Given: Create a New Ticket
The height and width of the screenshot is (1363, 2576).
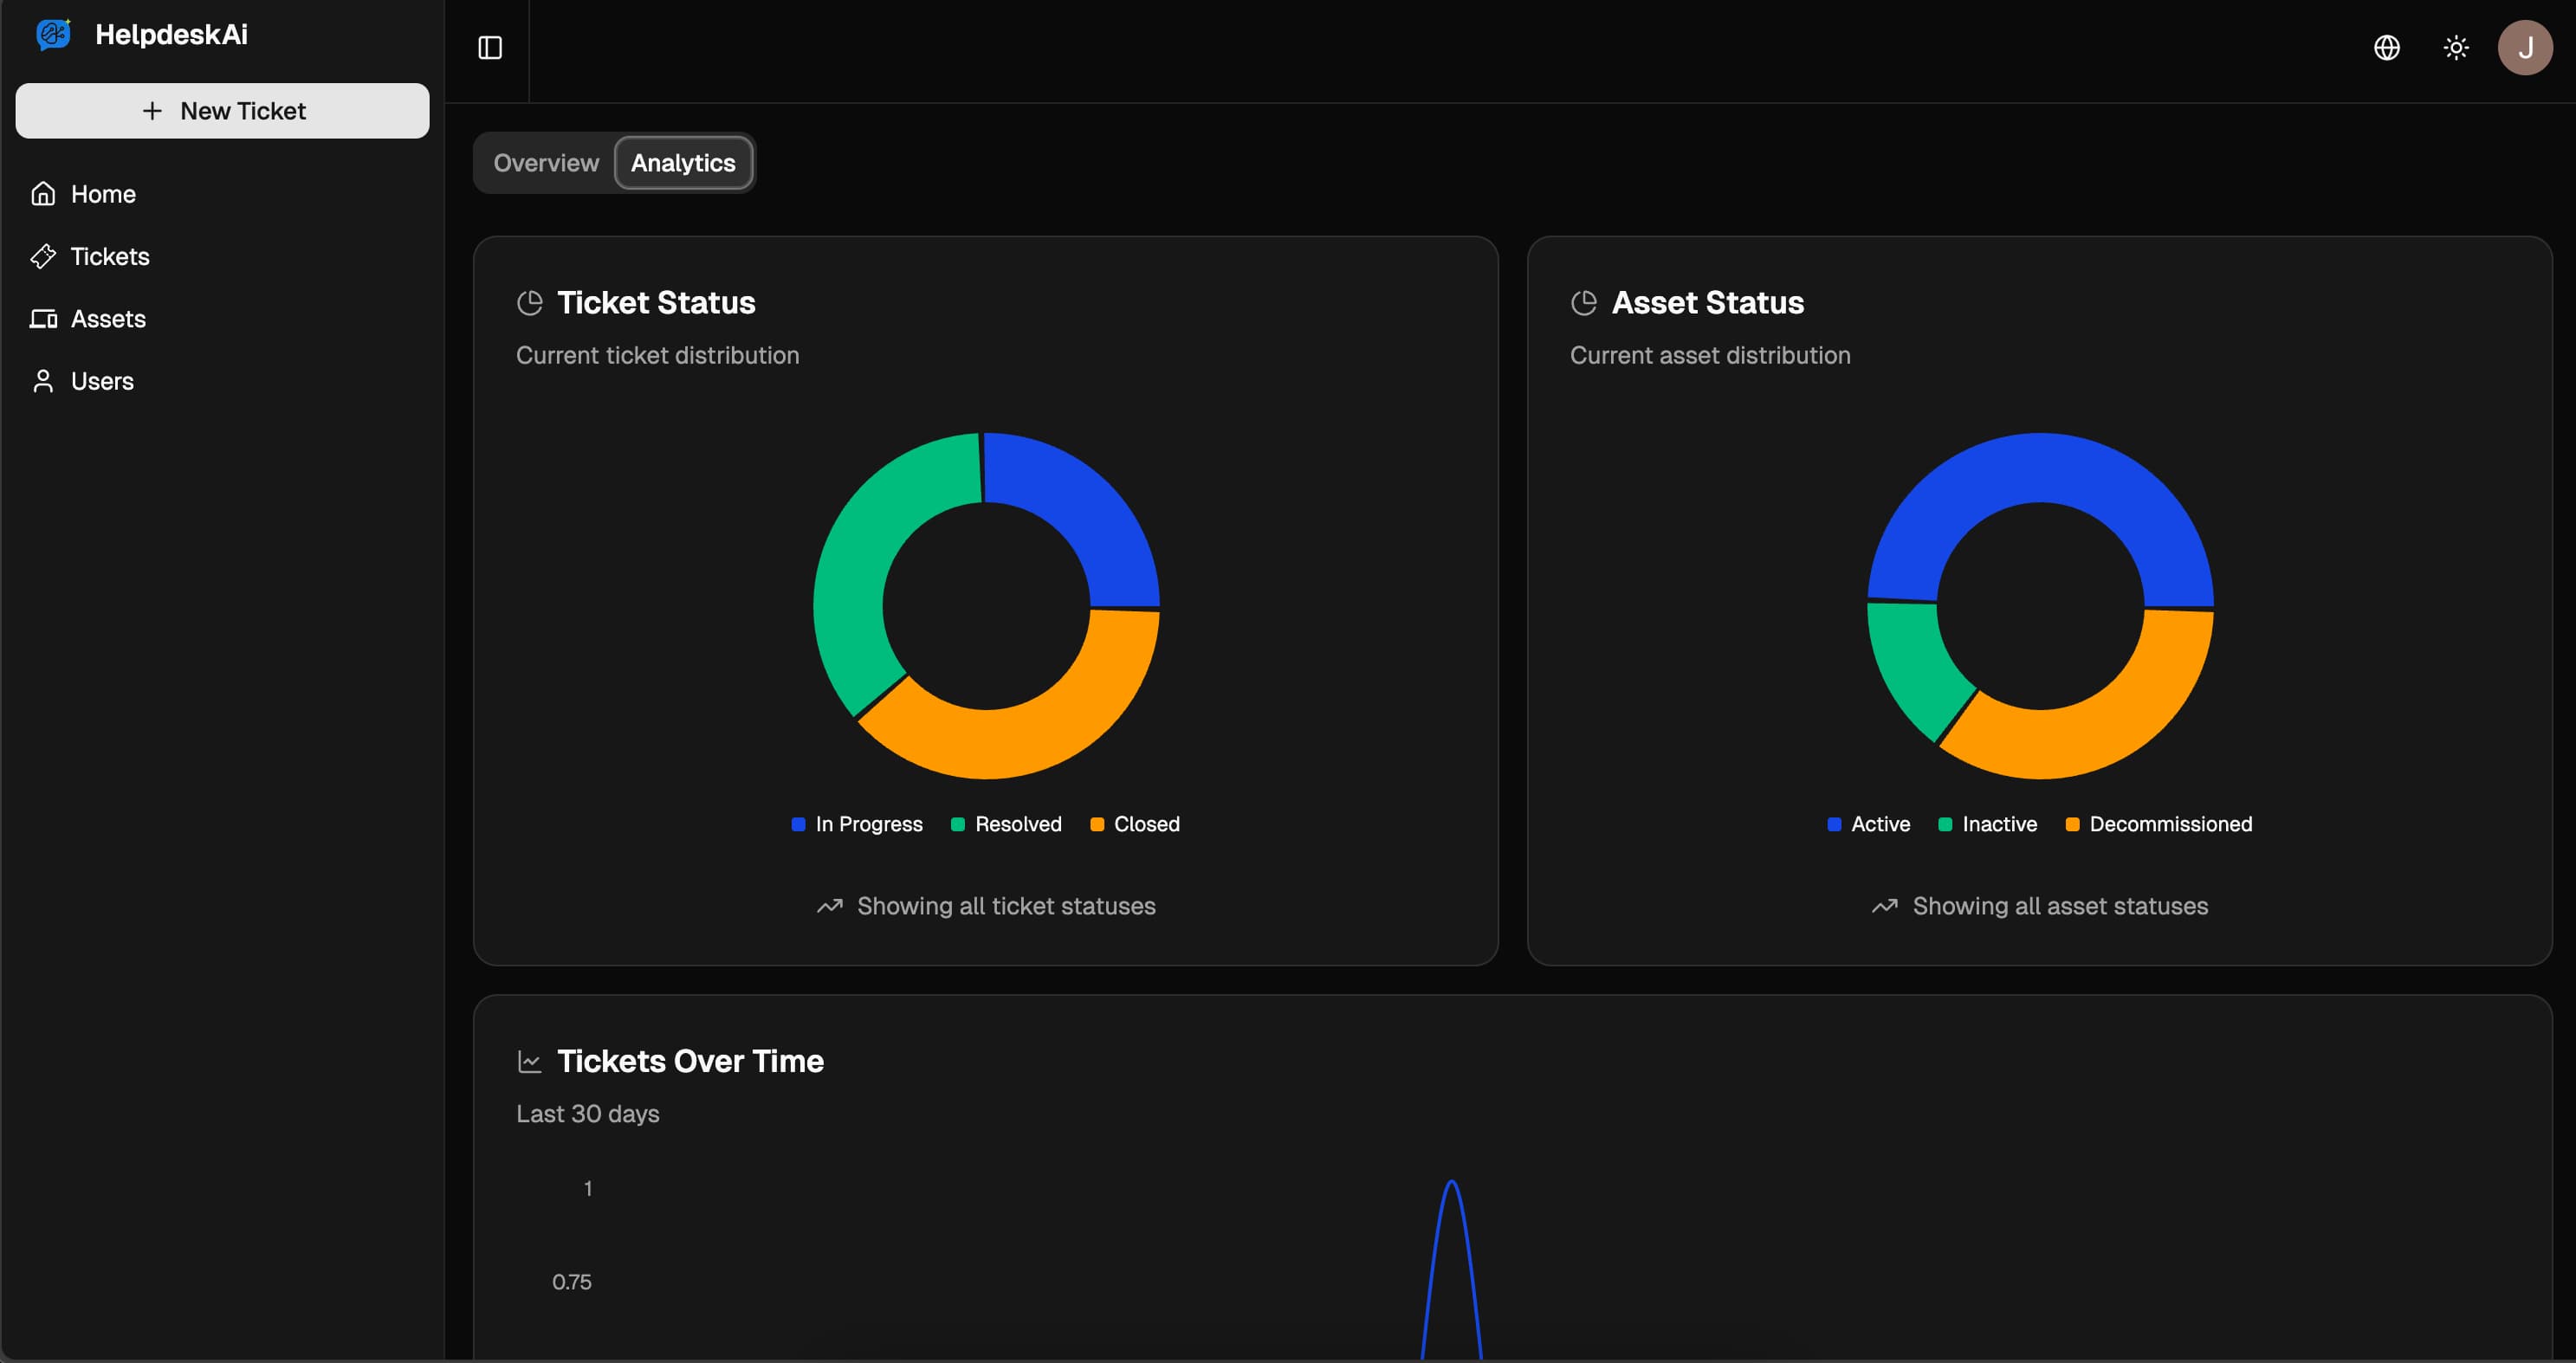Looking at the screenshot, I should tap(222, 110).
